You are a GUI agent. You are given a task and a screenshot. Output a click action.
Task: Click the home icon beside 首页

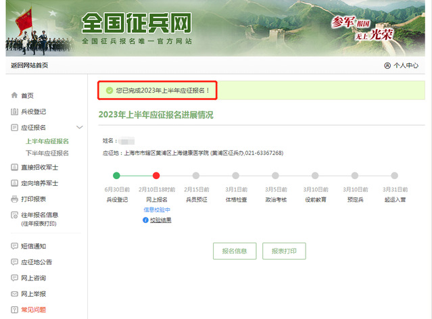click(14, 95)
